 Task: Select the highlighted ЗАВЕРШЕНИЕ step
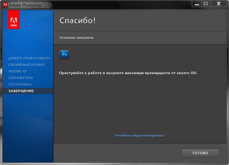tap(28, 91)
